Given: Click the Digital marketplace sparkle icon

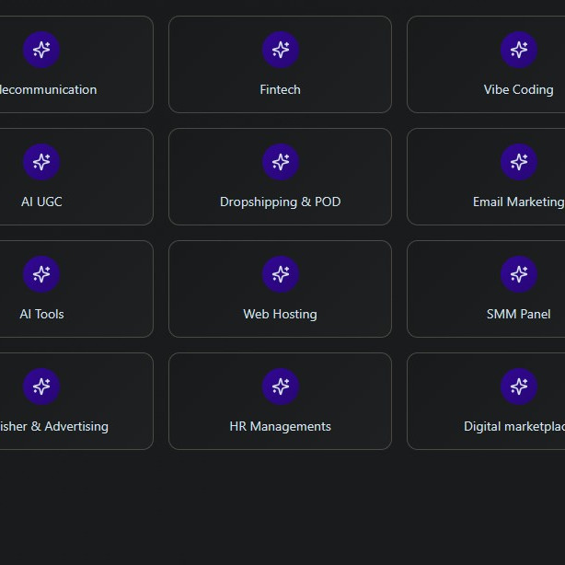Looking at the screenshot, I should coord(519,386).
